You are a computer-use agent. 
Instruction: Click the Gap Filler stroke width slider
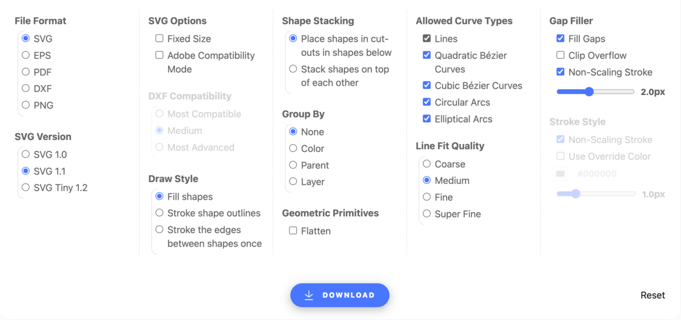click(x=595, y=91)
